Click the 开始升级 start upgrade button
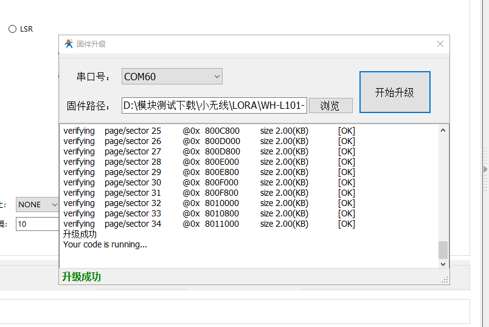489x327 pixels. pos(395,92)
